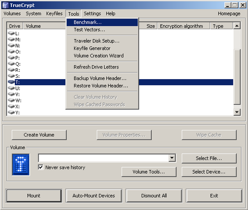Open the Homepage link in menu bar
The image size is (248, 210).
click(229, 14)
